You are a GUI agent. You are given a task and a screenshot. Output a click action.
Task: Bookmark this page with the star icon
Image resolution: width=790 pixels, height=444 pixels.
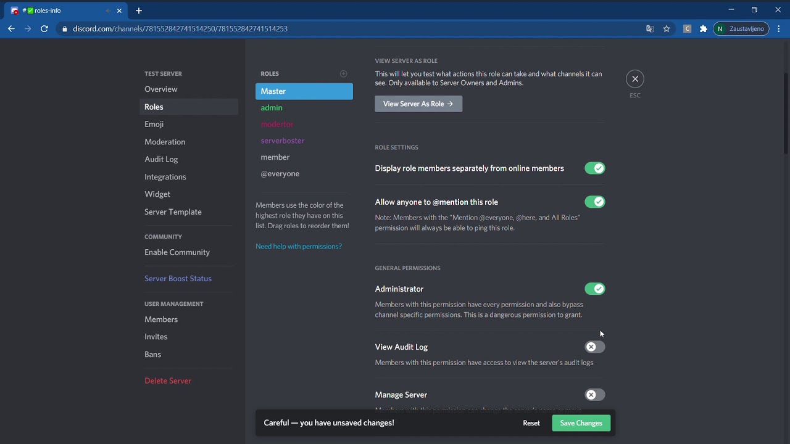[667, 28]
